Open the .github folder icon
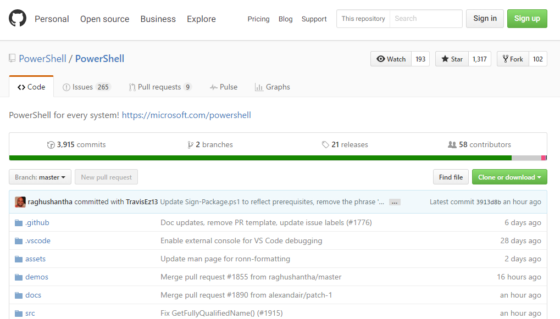560x319 pixels. (19, 222)
